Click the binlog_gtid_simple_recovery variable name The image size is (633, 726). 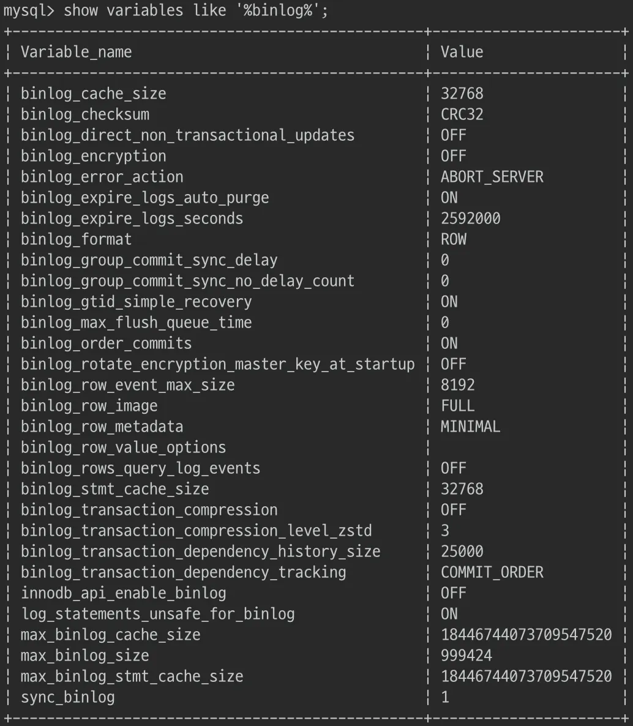(136, 302)
